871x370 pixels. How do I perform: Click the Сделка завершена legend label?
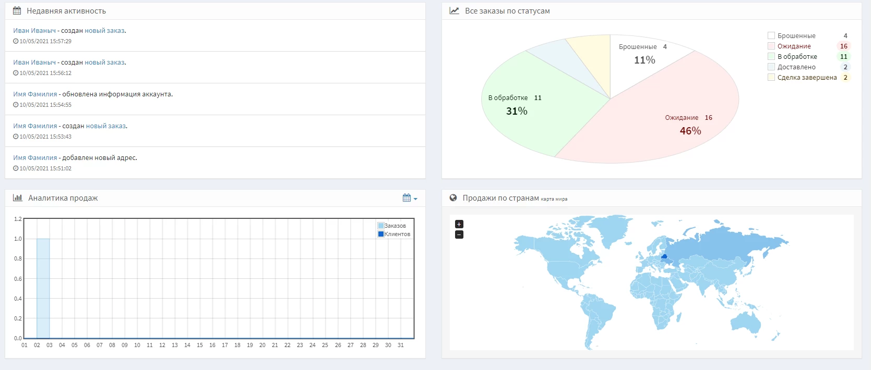807,77
